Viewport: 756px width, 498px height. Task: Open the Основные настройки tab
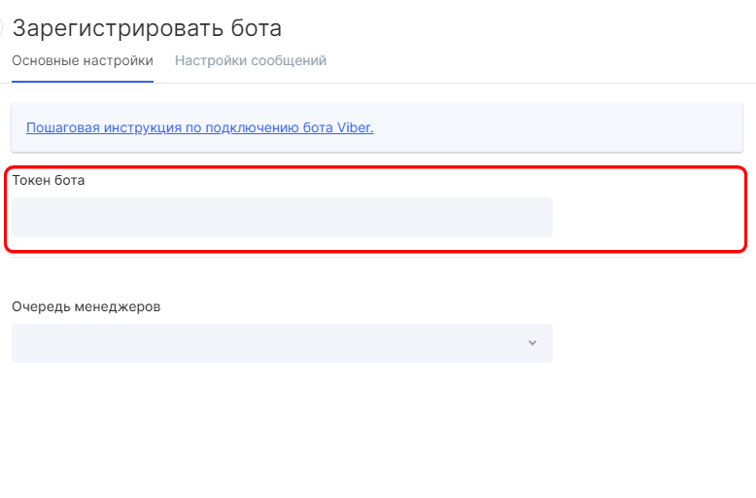pos(83,61)
